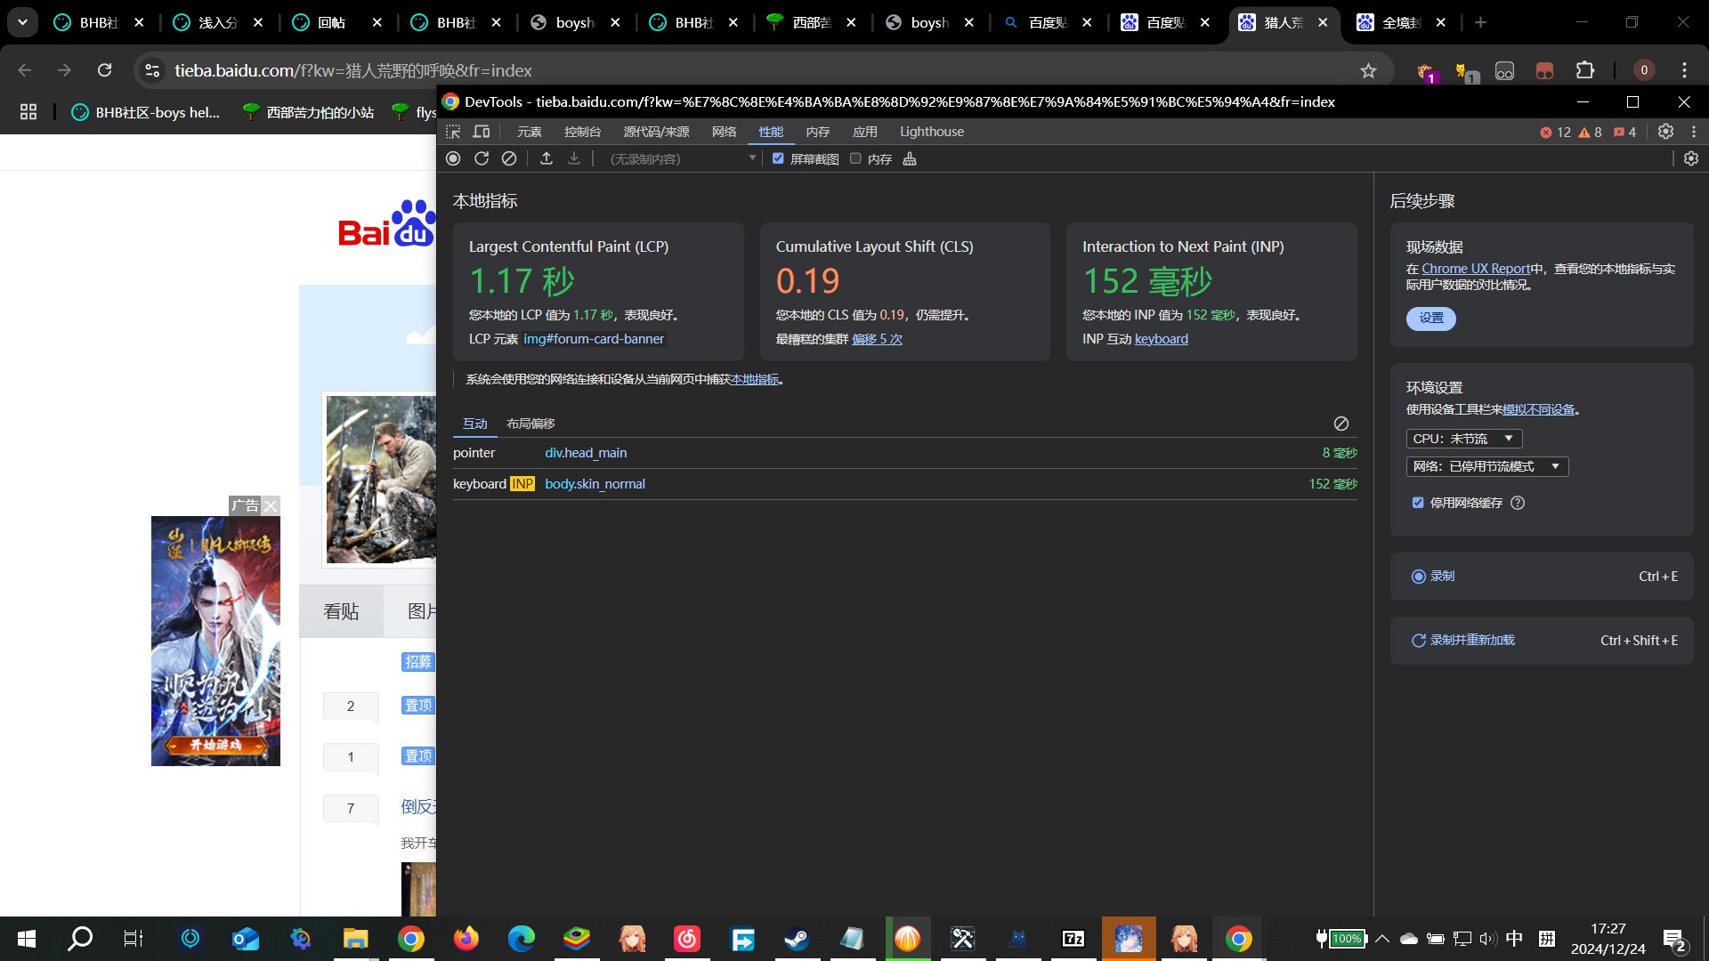The image size is (1709, 961).
Task: Switch to the 控制台 tab
Action: click(x=582, y=132)
